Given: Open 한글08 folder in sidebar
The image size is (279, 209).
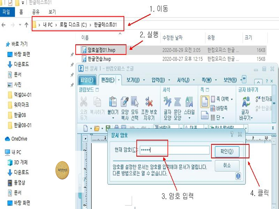Looking at the screenshot, I should pyautogui.click(x=17, y=115).
